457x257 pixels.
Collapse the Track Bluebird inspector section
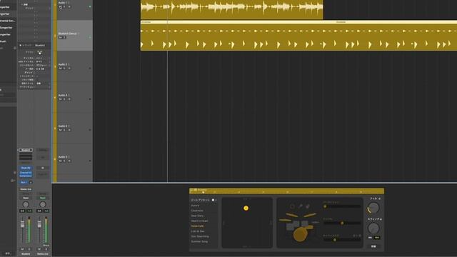(x=21, y=46)
